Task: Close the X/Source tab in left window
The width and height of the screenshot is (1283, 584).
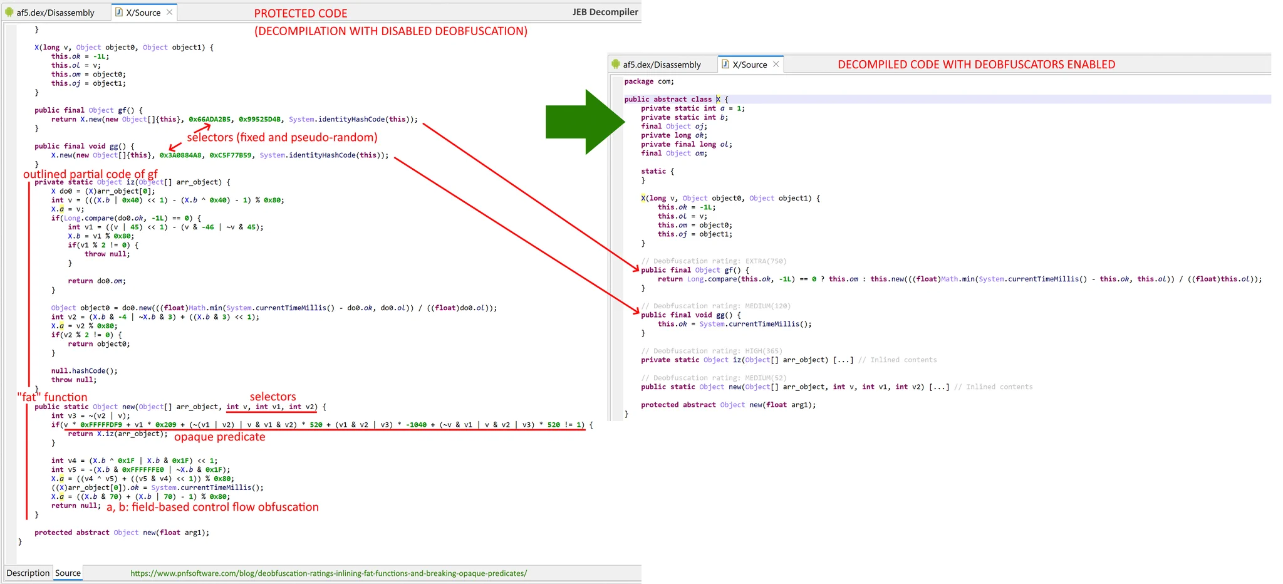Action: click(169, 13)
